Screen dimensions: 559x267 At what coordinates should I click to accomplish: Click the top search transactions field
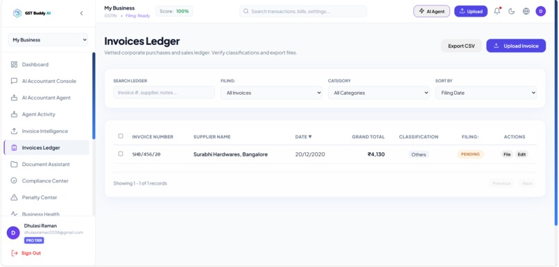click(303, 11)
